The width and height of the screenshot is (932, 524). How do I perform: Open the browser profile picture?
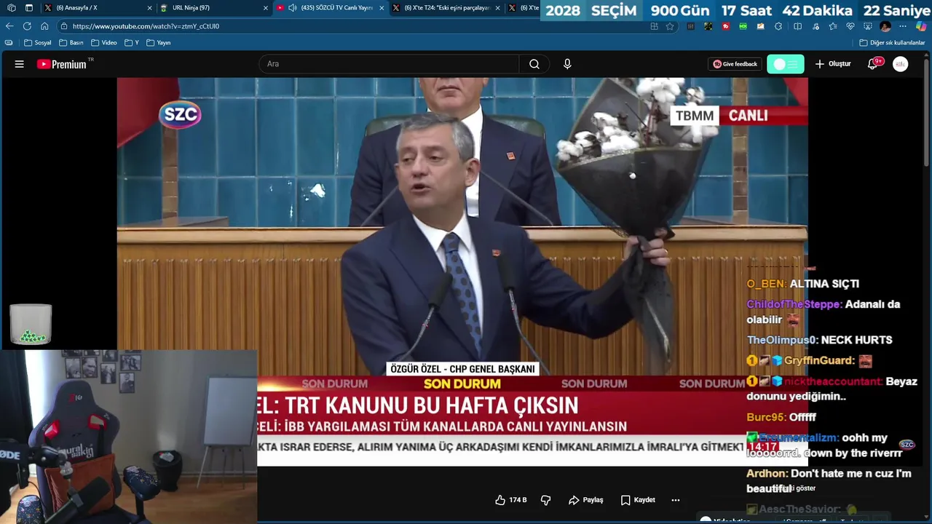885,26
